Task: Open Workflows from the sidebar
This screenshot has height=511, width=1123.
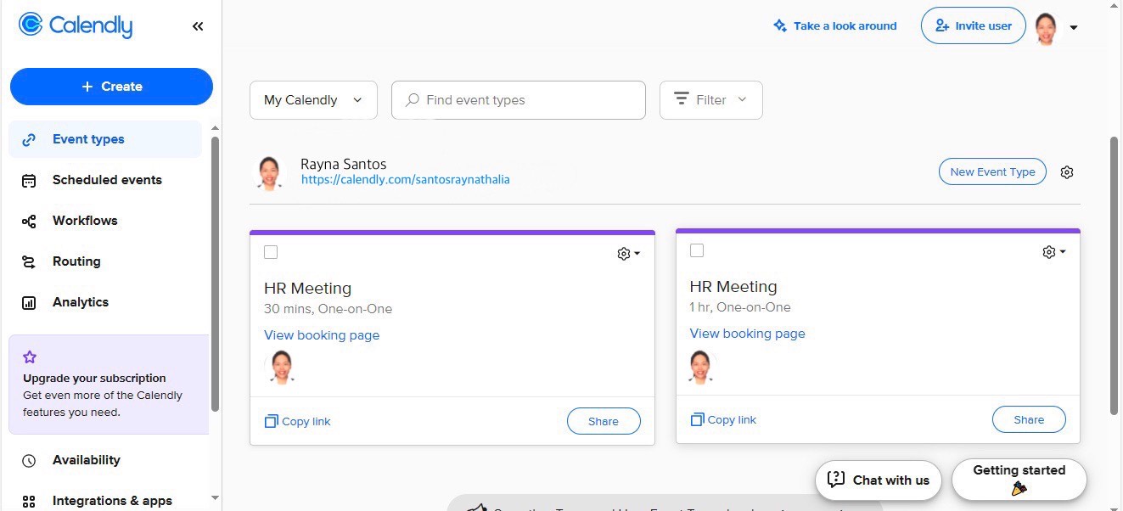Action: 85,221
